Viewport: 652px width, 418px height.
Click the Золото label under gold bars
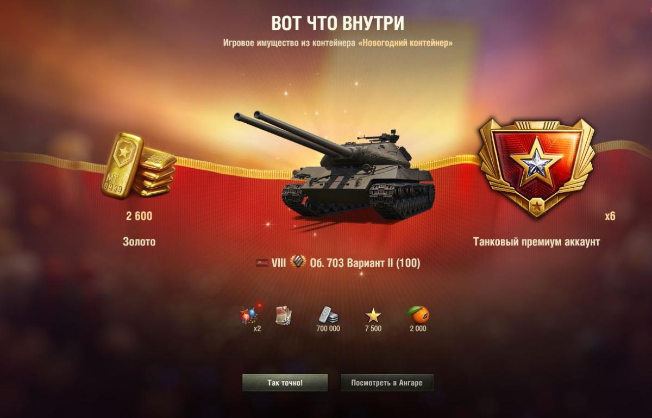[x=139, y=242]
